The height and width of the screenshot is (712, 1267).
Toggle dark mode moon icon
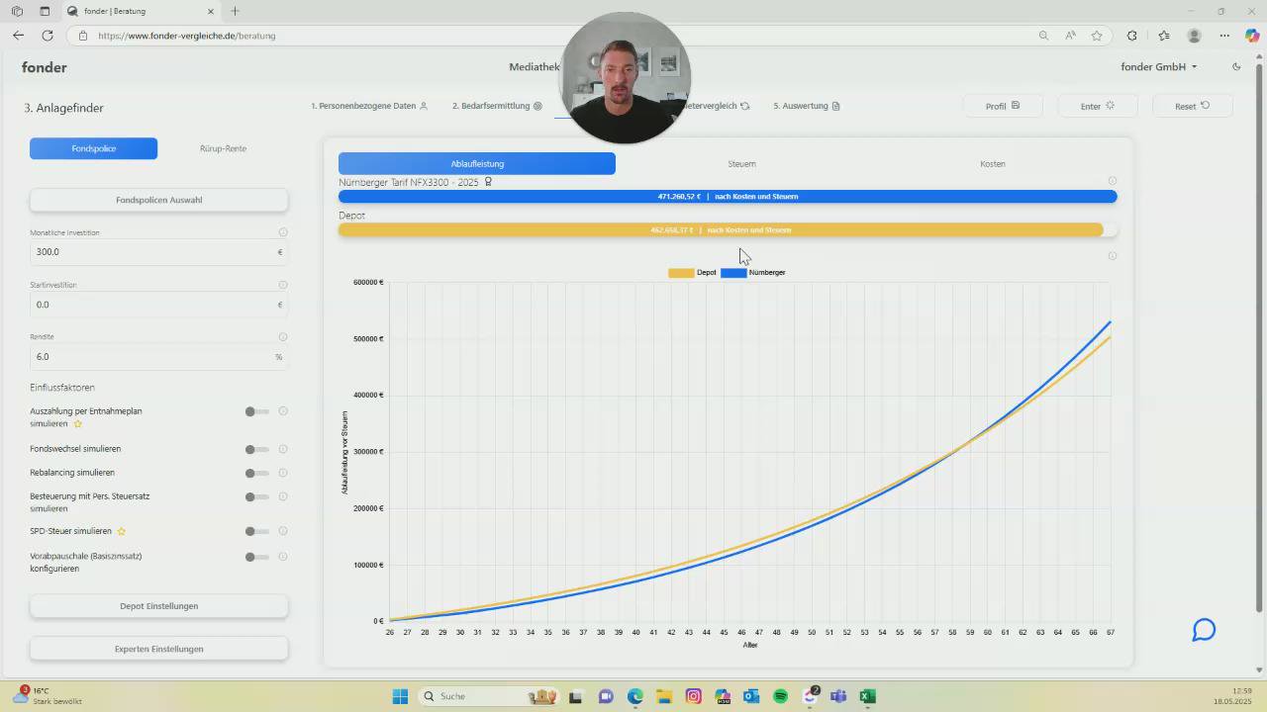(x=1236, y=67)
